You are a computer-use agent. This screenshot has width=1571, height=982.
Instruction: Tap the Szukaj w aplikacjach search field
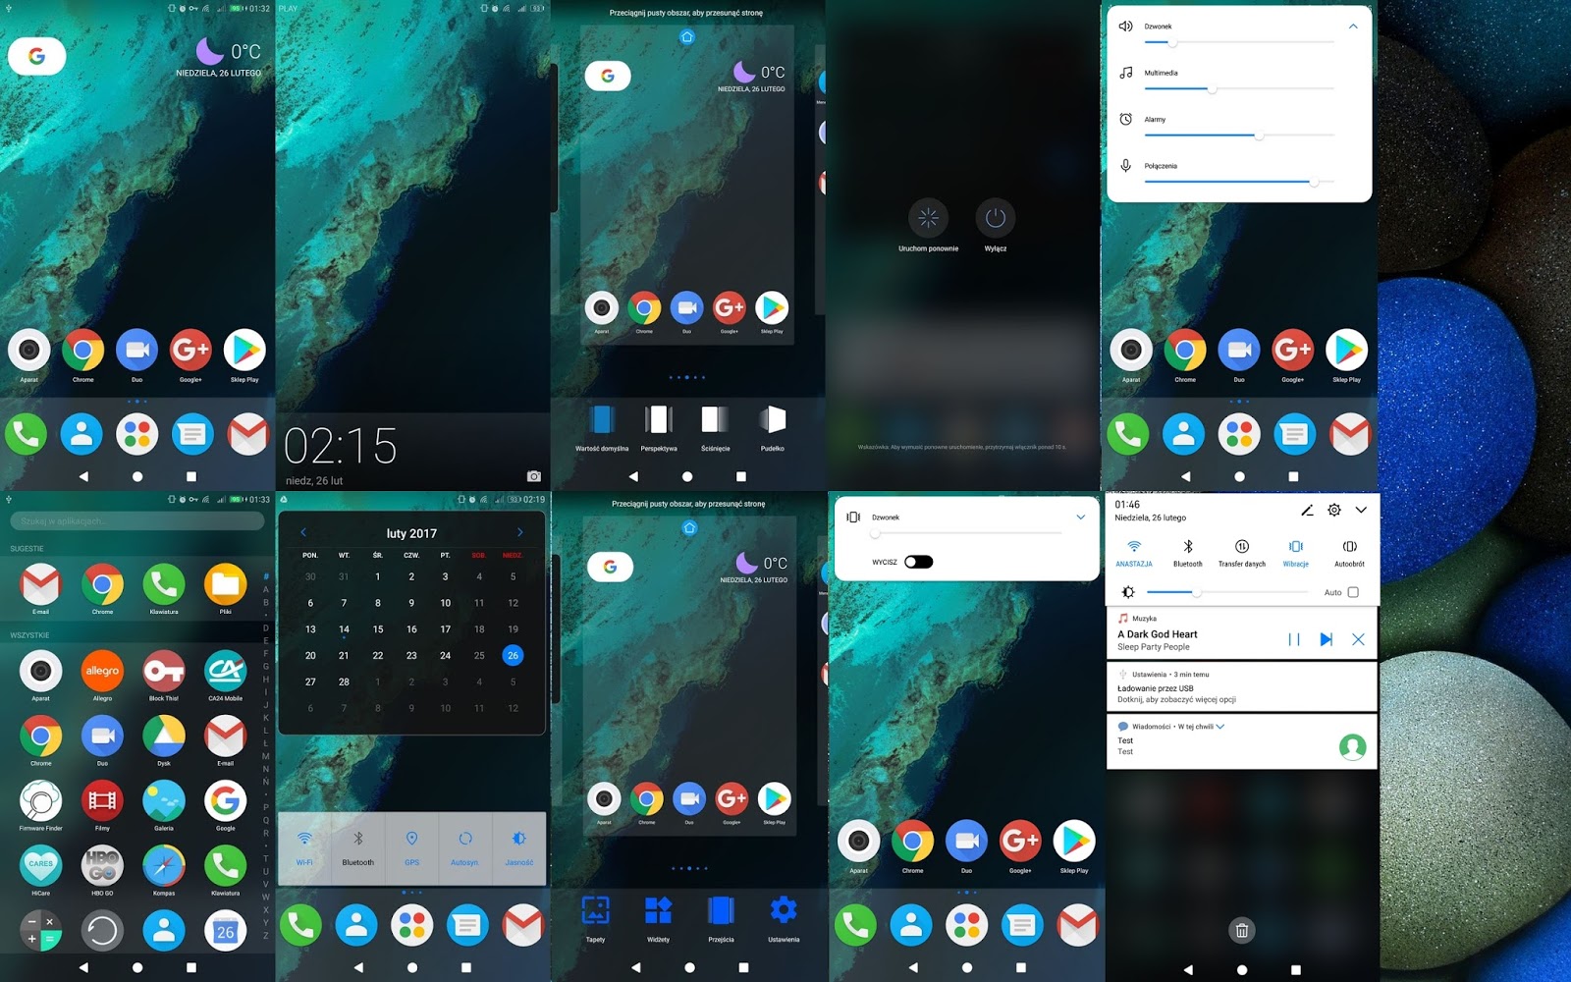136,520
